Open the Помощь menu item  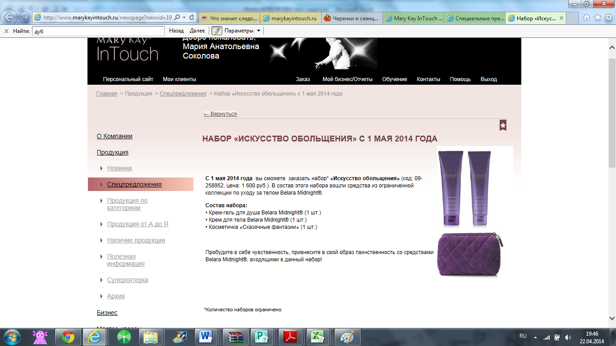click(x=460, y=79)
